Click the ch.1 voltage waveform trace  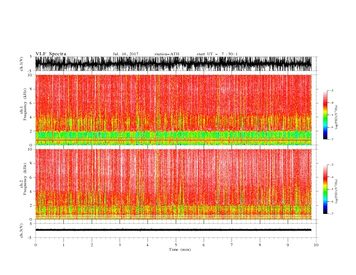pyautogui.click(x=173, y=64)
